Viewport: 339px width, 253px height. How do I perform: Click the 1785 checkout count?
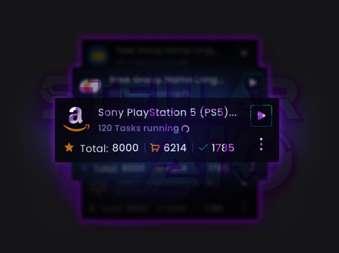point(223,148)
